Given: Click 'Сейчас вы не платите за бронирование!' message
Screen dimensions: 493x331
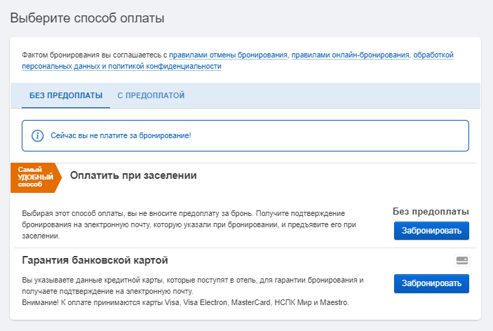Looking at the screenshot, I should click(121, 136).
